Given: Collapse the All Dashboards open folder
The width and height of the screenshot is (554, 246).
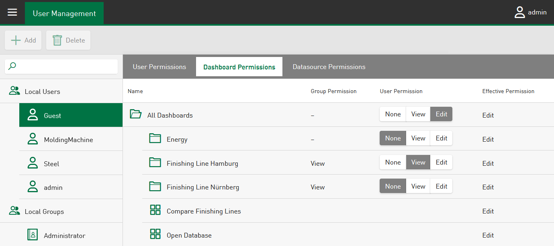Looking at the screenshot, I should pyautogui.click(x=136, y=114).
